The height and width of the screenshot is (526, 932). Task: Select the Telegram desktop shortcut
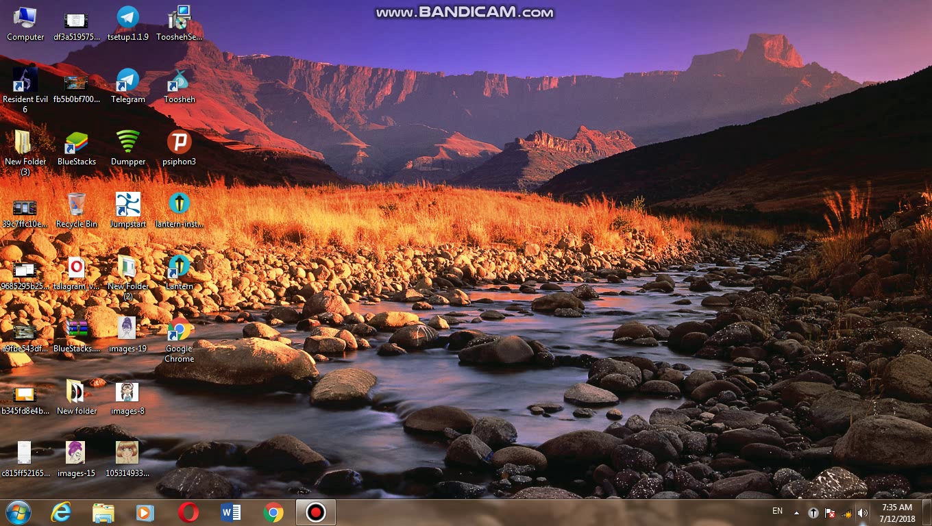pyautogui.click(x=127, y=82)
